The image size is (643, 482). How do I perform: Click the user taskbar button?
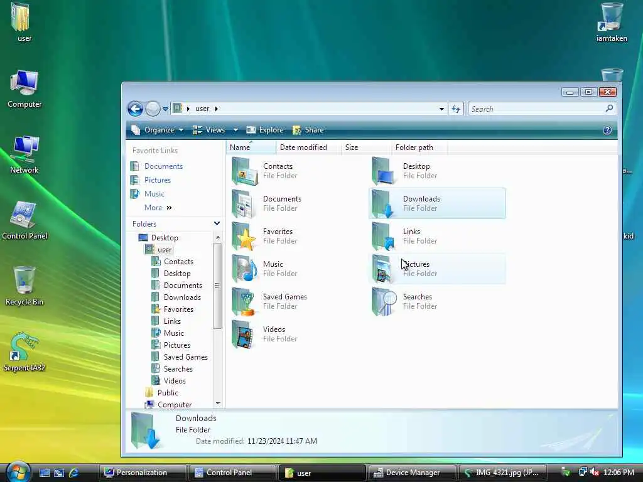(x=322, y=473)
